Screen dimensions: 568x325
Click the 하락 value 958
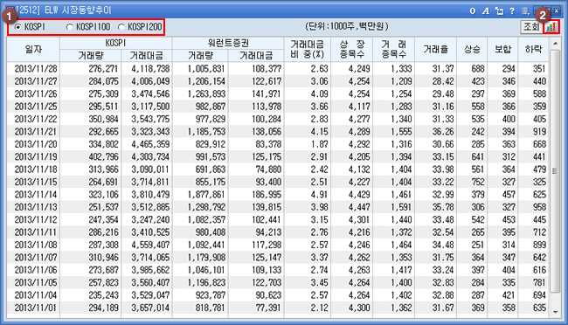[x=539, y=207]
